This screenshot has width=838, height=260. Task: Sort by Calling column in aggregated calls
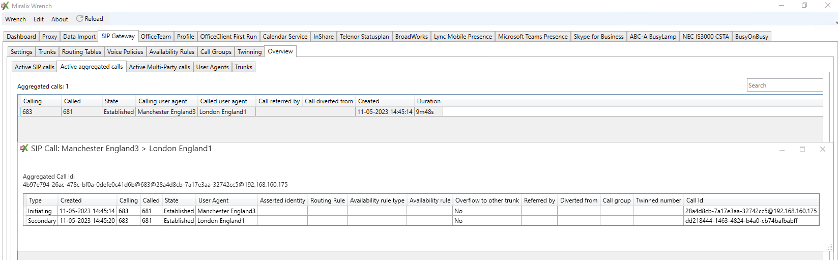pyautogui.click(x=41, y=101)
